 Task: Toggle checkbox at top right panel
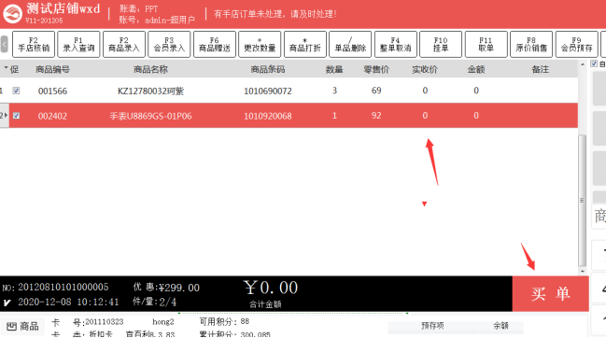[x=594, y=63]
